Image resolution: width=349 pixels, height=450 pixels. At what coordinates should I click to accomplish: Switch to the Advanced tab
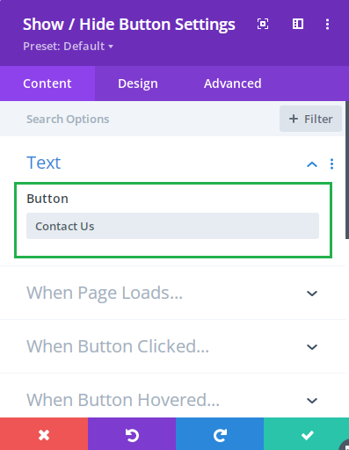pyautogui.click(x=233, y=83)
